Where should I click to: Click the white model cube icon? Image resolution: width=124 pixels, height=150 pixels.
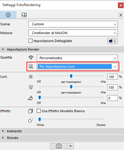point(31,111)
